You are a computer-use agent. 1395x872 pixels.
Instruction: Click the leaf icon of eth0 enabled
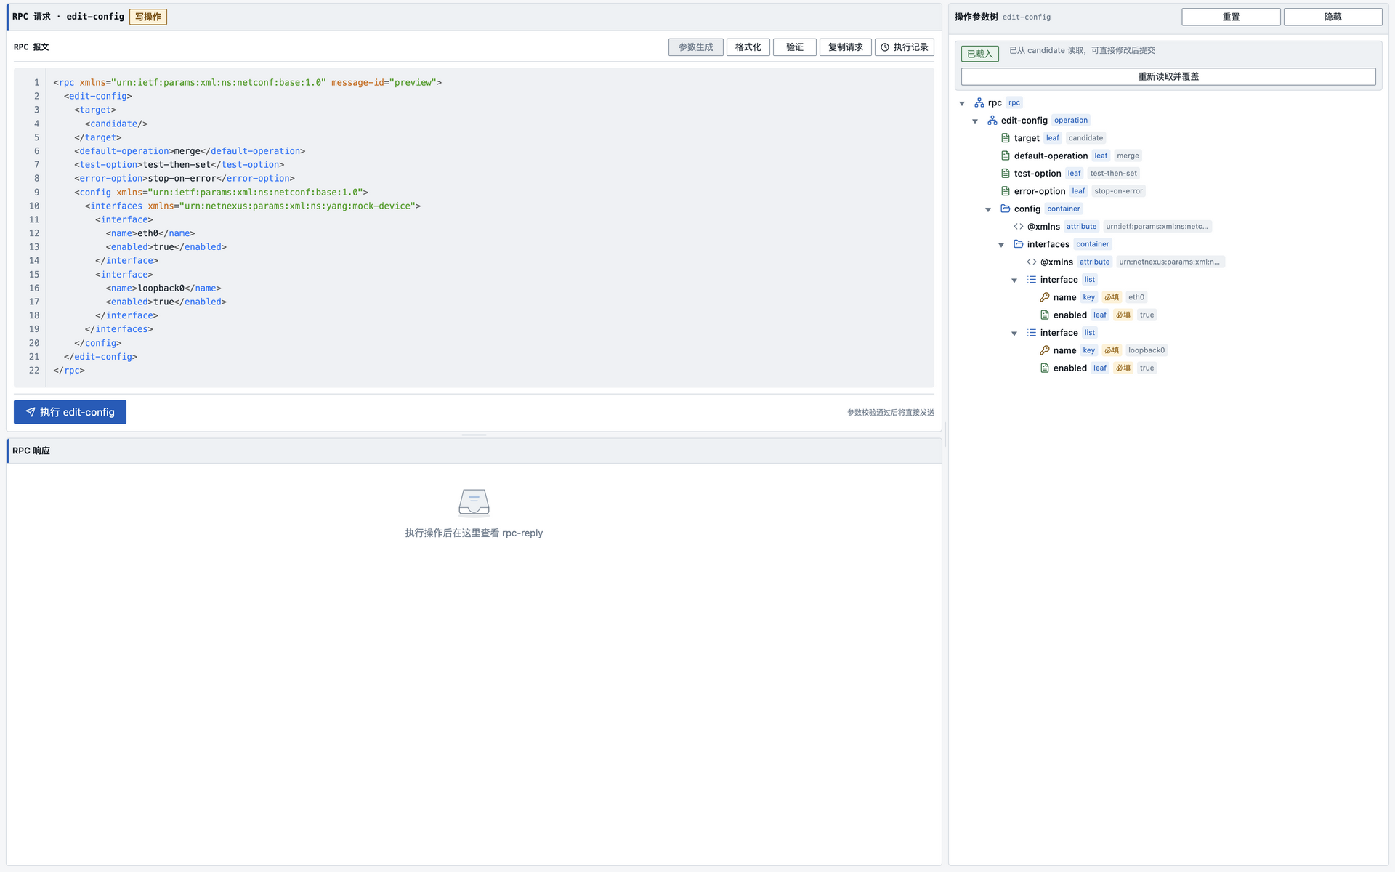[1045, 315]
